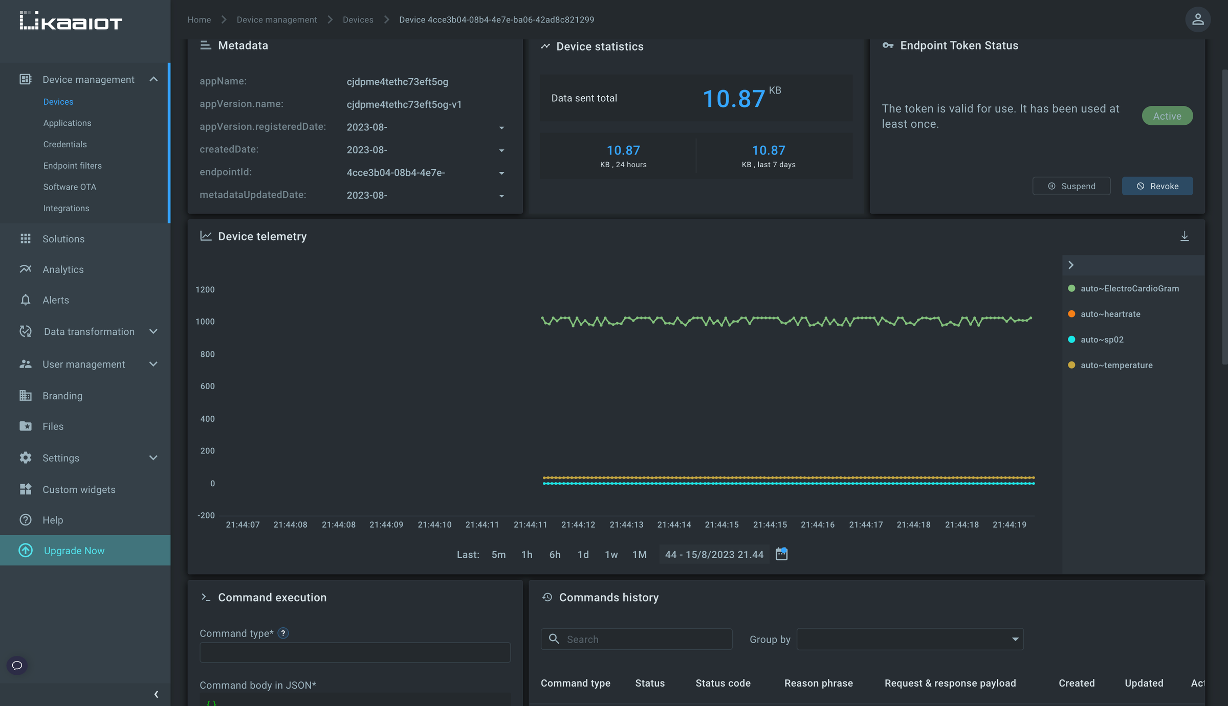Expand the Settings menu chevron
Viewport: 1228px width, 706px height.
click(x=153, y=458)
